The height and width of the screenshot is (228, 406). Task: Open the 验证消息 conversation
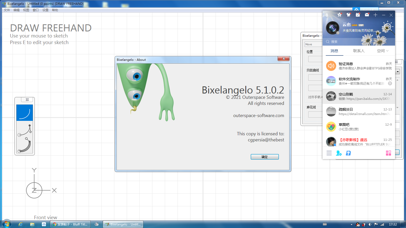coord(359,66)
